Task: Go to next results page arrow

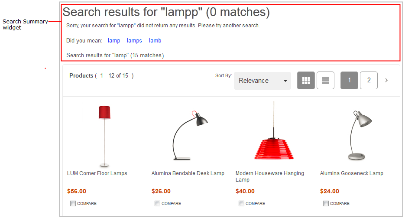Action: click(x=386, y=80)
